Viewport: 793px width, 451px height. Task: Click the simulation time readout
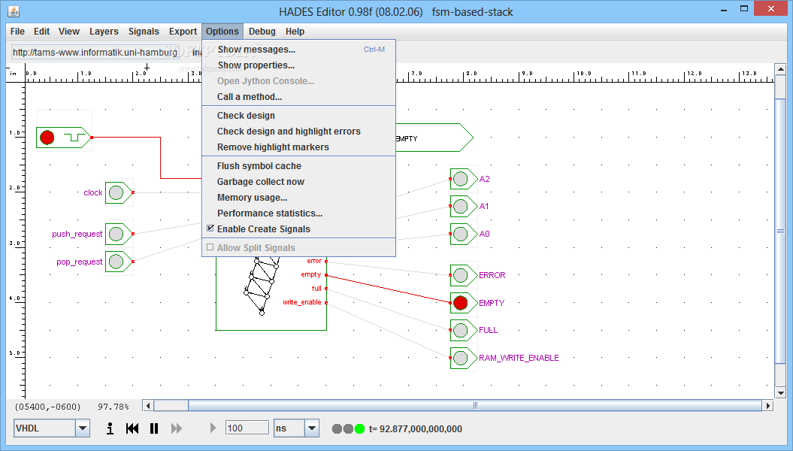[x=416, y=428]
